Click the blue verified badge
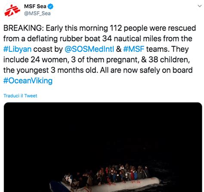 (50, 6)
